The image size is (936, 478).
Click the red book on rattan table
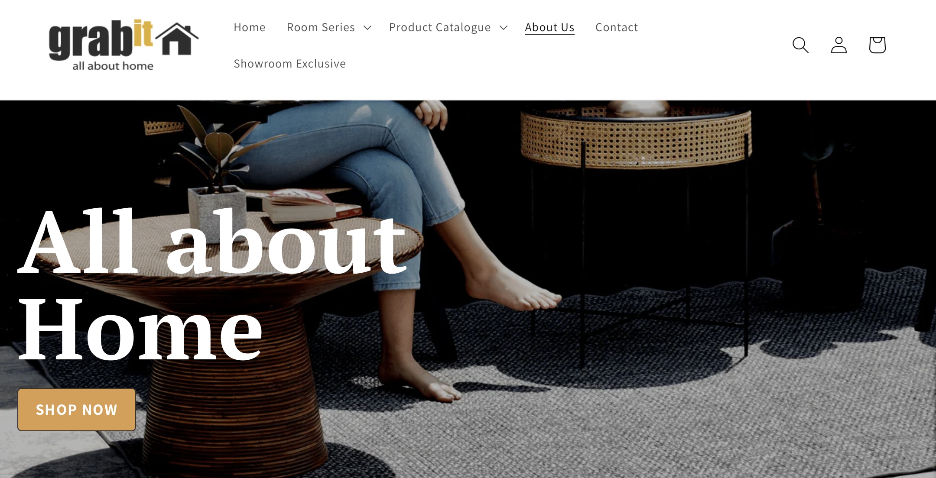312,207
